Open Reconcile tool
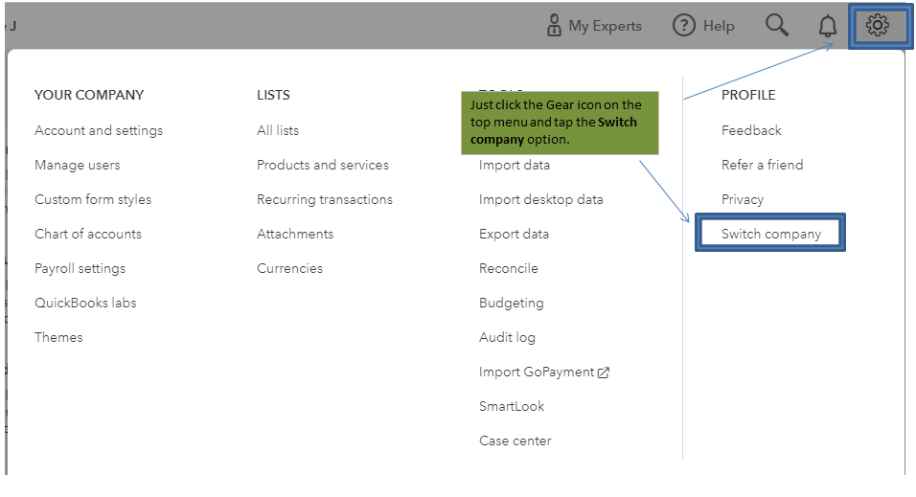Viewport: 916px width, 497px height. tap(509, 268)
